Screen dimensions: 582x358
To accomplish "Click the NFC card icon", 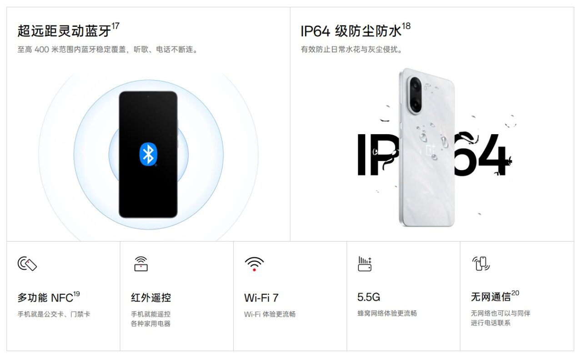I will [x=27, y=264].
